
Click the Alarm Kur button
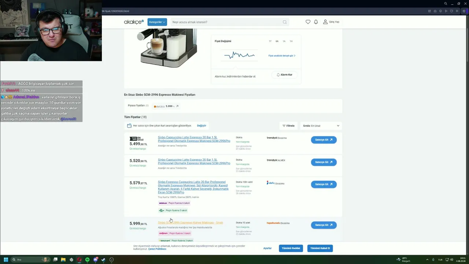coord(284,75)
